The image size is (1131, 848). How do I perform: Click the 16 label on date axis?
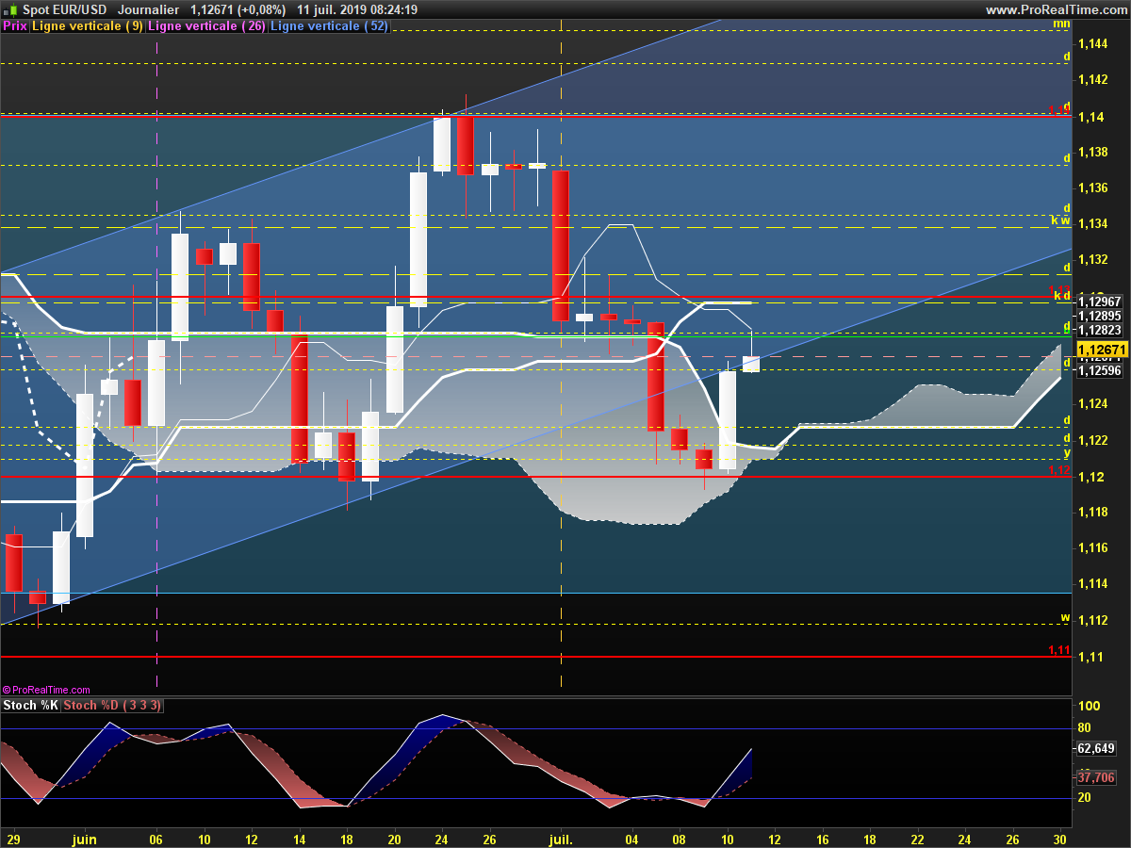click(x=822, y=839)
